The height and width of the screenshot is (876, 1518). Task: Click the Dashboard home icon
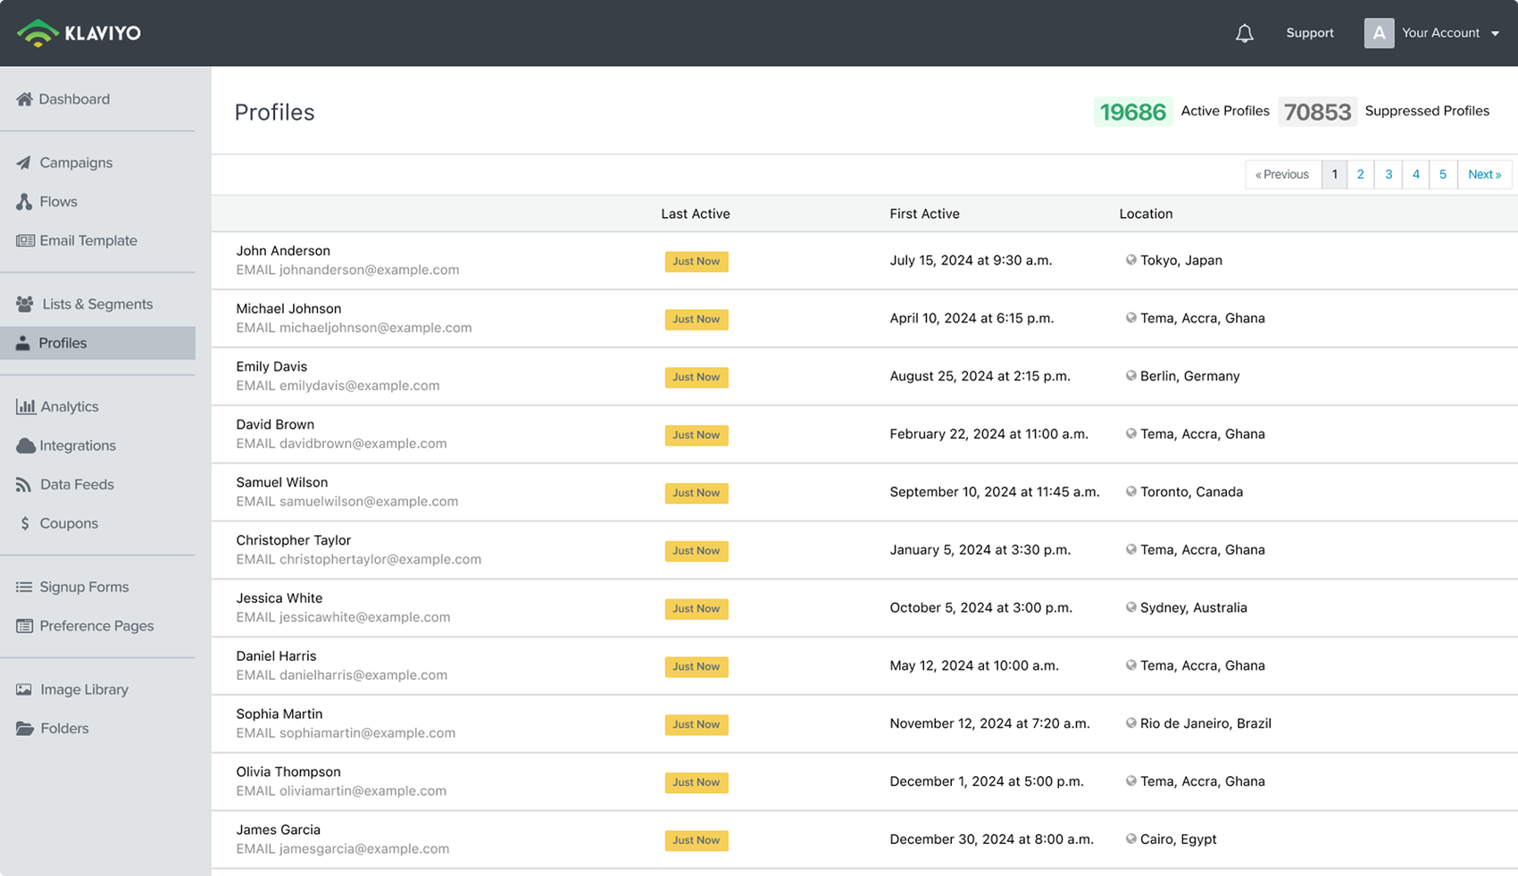24,99
